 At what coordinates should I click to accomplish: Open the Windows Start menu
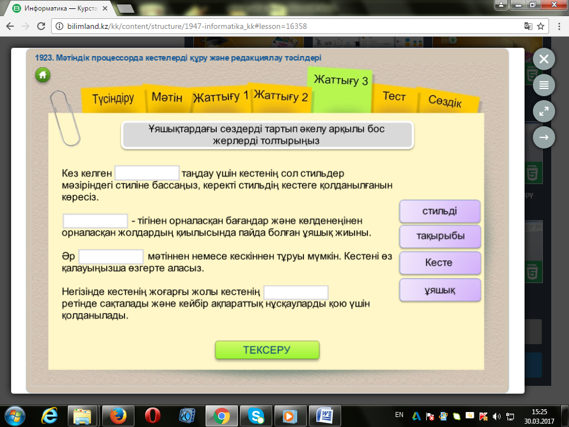point(14,416)
